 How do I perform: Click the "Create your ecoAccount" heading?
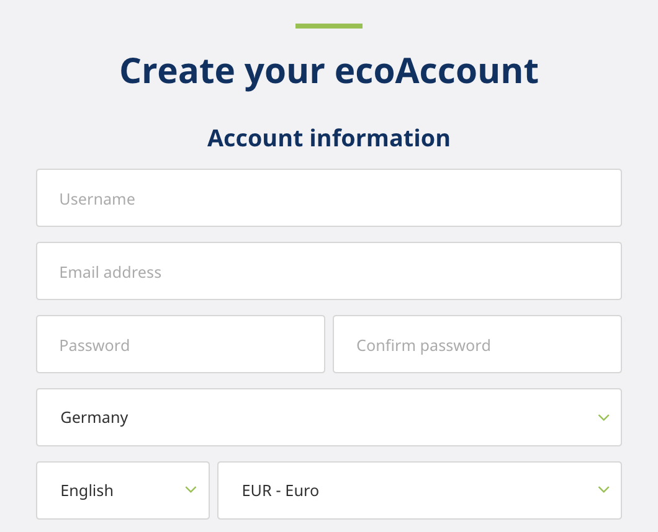tap(329, 70)
